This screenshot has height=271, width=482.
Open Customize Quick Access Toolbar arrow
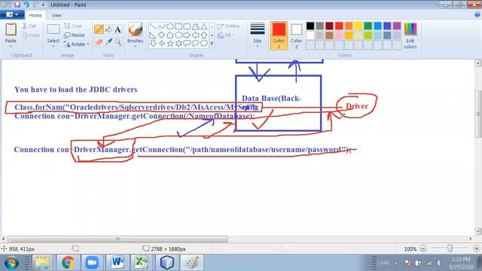tap(43, 5)
